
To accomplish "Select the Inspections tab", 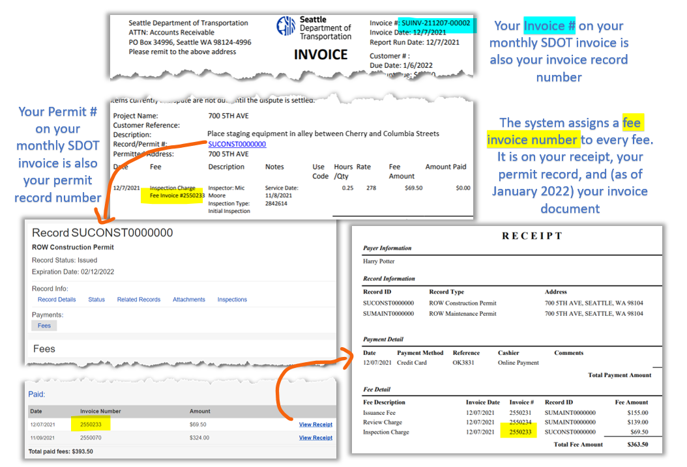I will (232, 300).
